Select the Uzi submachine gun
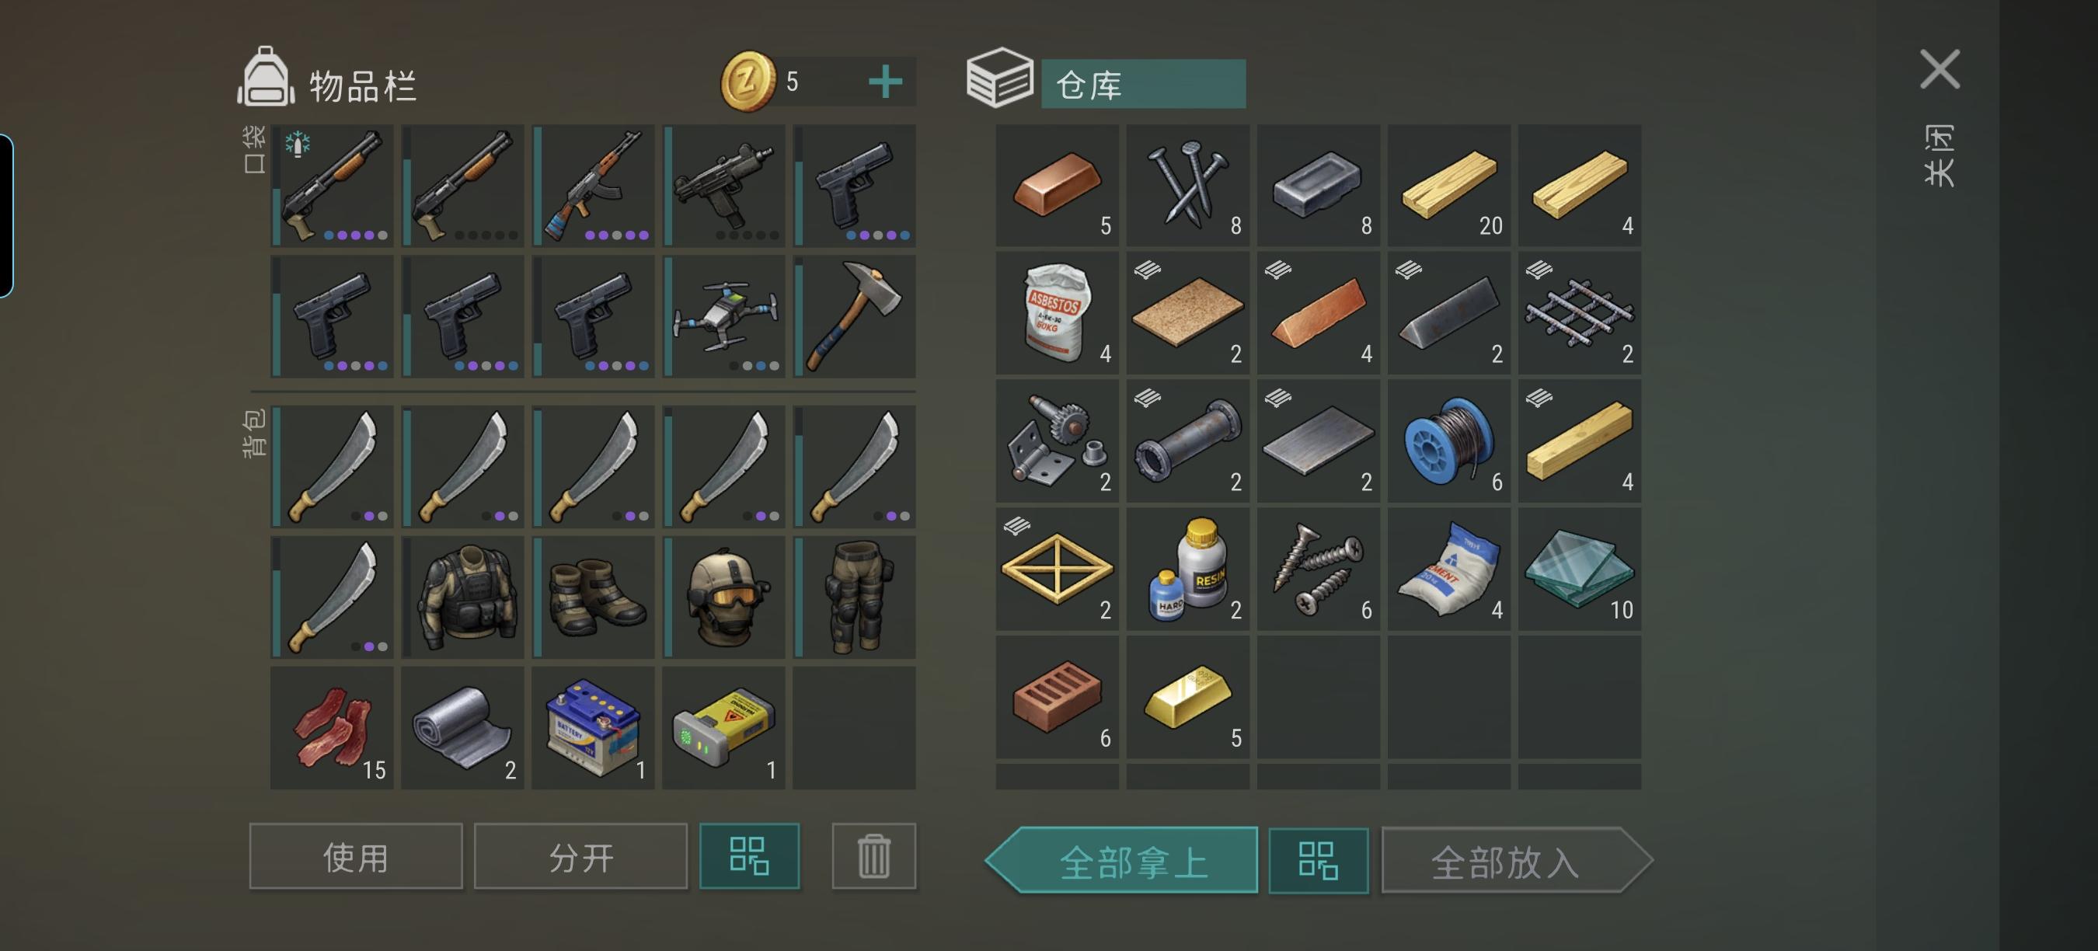This screenshot has width=2098, height=951. pyautogui.click(x=724, y=186)
